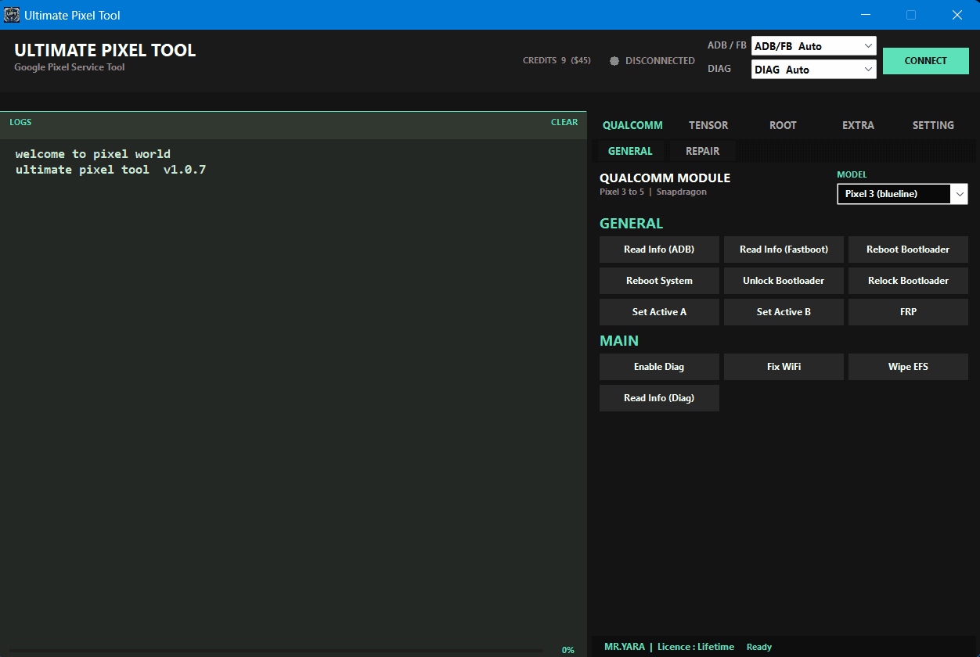Click the 0% progress value
The image size is (980, 657).
[568, 650]
